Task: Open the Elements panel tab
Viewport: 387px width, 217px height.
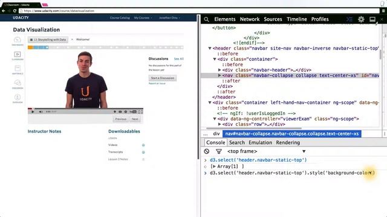Action: 225,19
